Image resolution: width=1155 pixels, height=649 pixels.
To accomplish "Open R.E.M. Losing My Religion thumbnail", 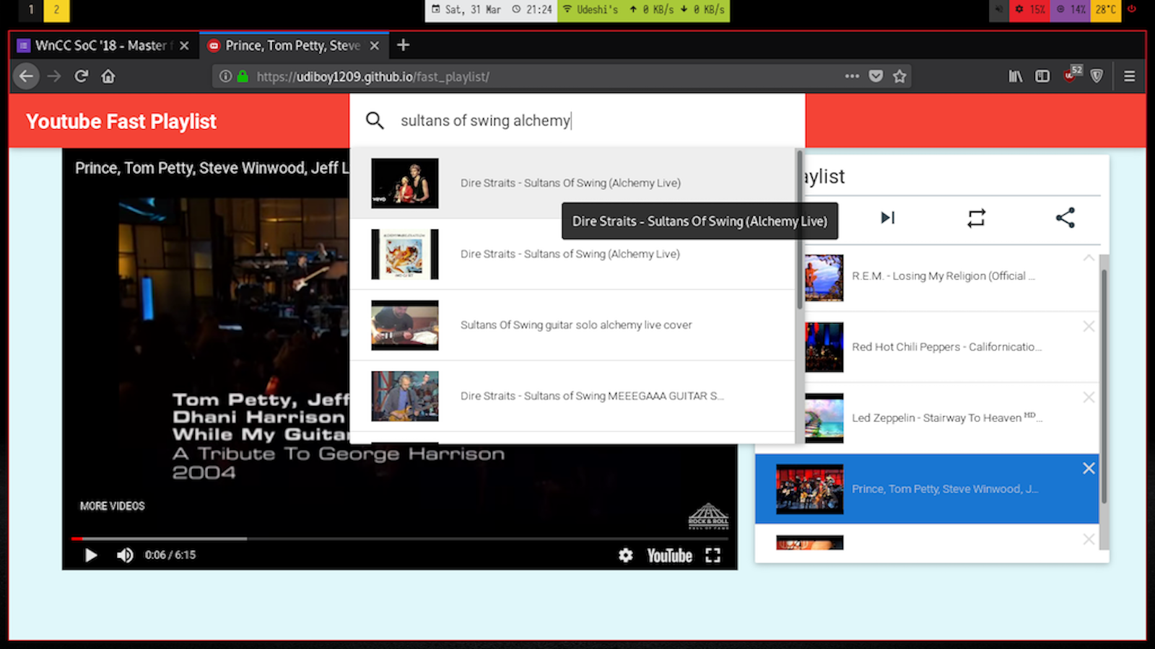I will [824, 278].
